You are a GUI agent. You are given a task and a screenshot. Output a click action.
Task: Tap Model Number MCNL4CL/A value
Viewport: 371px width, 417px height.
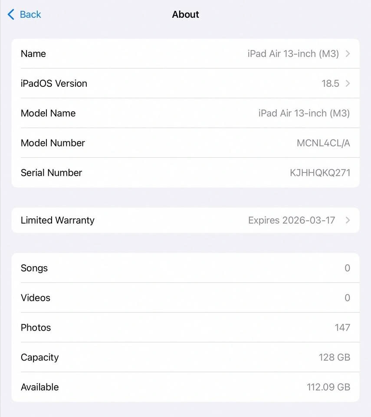pyautogui.click(x=323, y=143)
